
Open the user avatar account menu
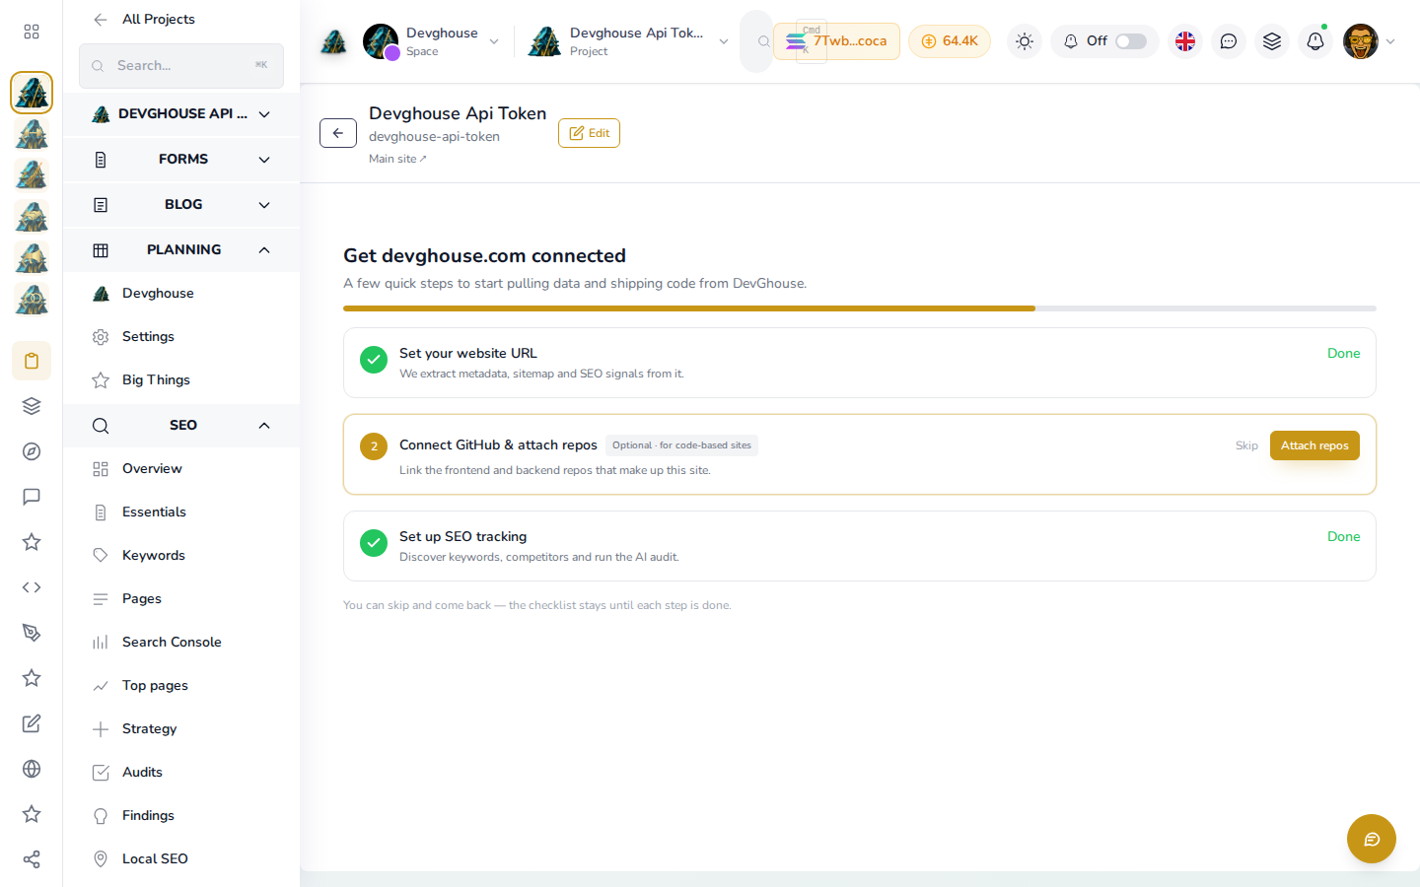(x=1369, y=41)
